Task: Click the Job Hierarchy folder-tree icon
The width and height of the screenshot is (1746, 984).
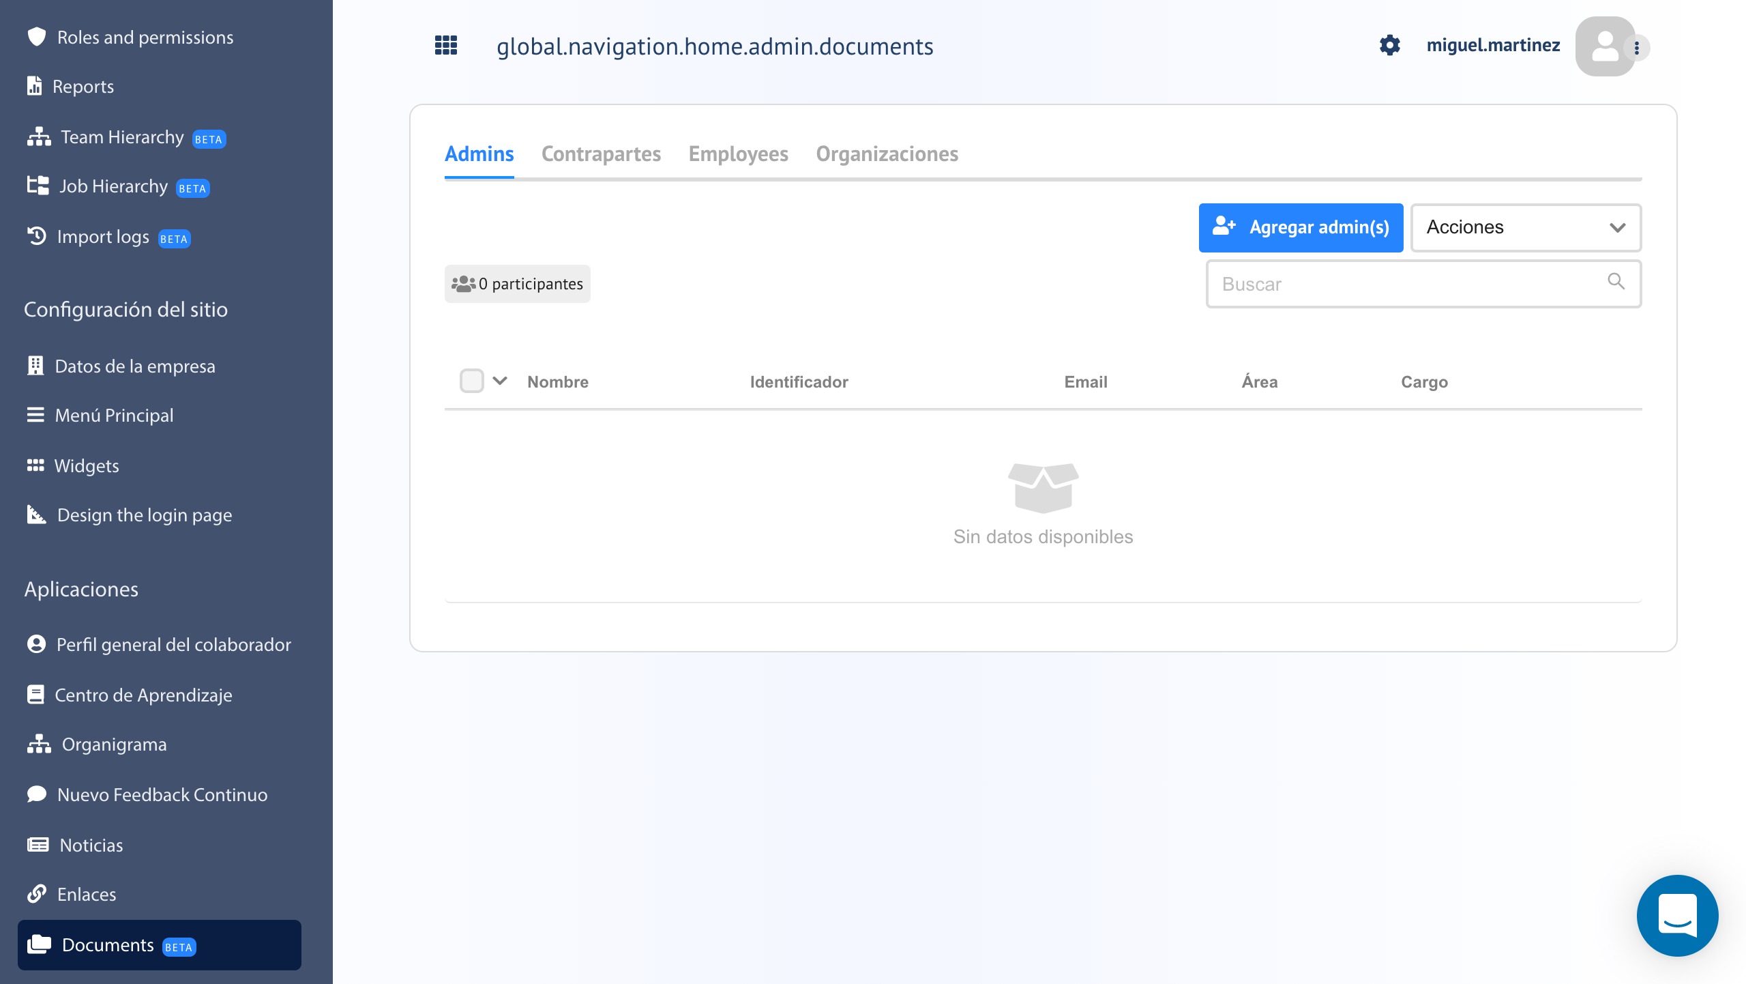Action: 38,186
